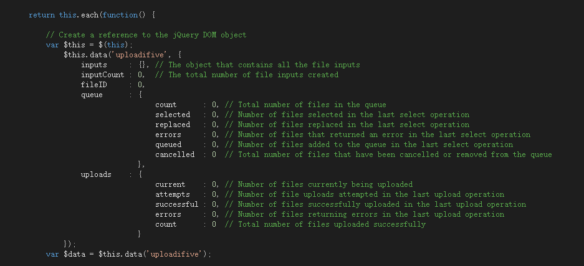This screenshot has height=266, width=584.
Task: Click the "inputs" property name
Action: [x=94, y=65]
